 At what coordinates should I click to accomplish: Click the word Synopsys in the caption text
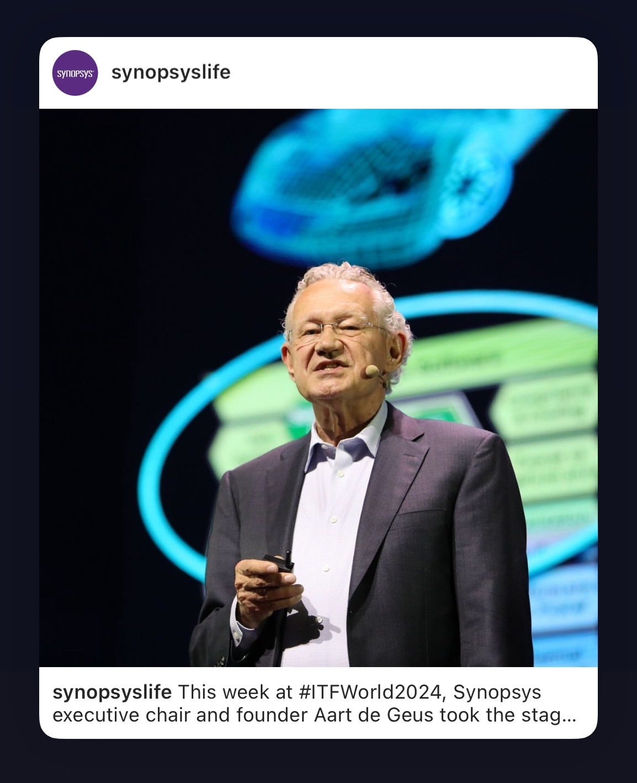[497, 692]
